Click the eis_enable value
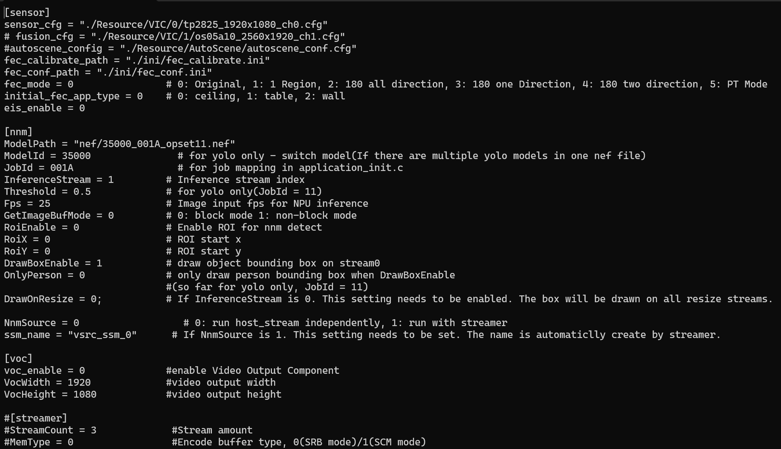Image resolution: width=781 pixels, height=449 pixels. 82,108
